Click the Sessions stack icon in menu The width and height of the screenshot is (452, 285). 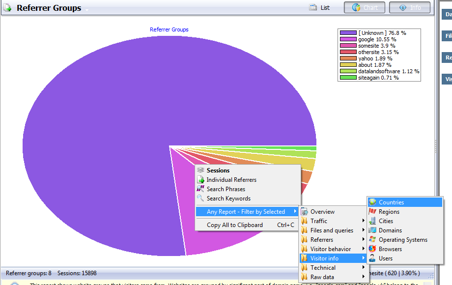pos(200,170)
